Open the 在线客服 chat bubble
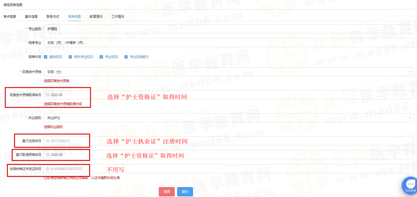 tap(410, 185)
